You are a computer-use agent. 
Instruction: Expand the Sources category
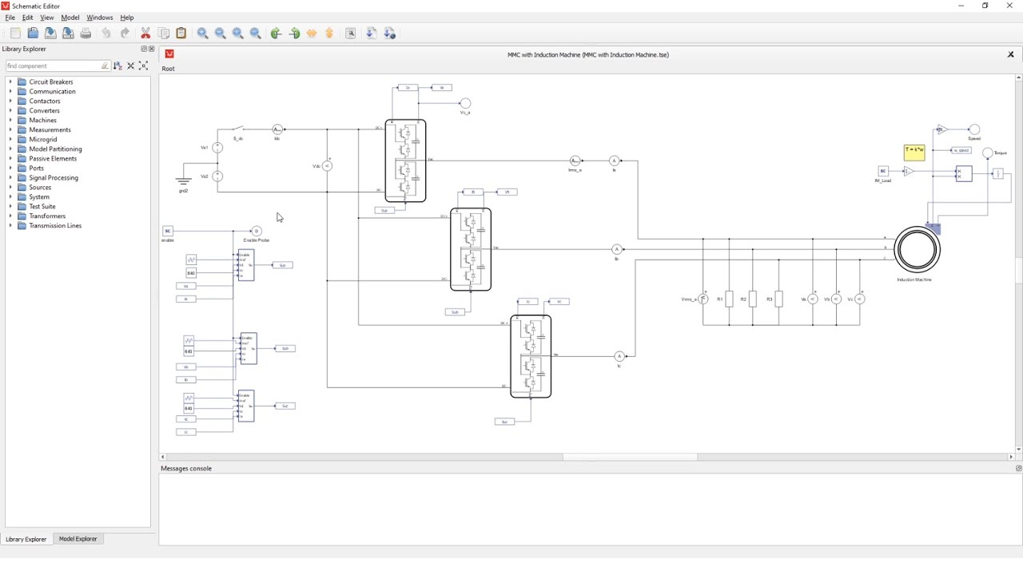[x=11, y=188]
